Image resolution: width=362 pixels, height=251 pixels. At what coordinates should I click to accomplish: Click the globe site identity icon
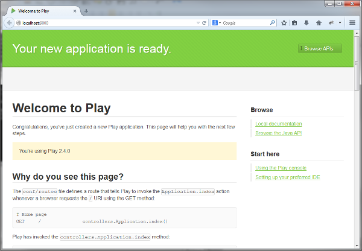[19, 23]
